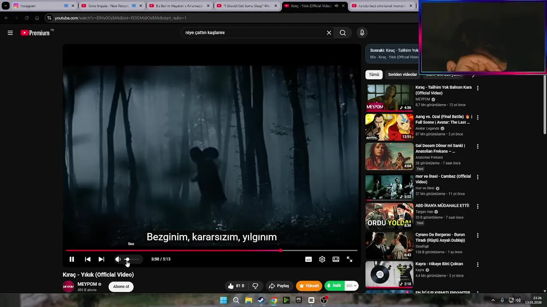Screen dimensions: 547x307
Task: Open Avatar Legends channel link
Action: point(427,128)
